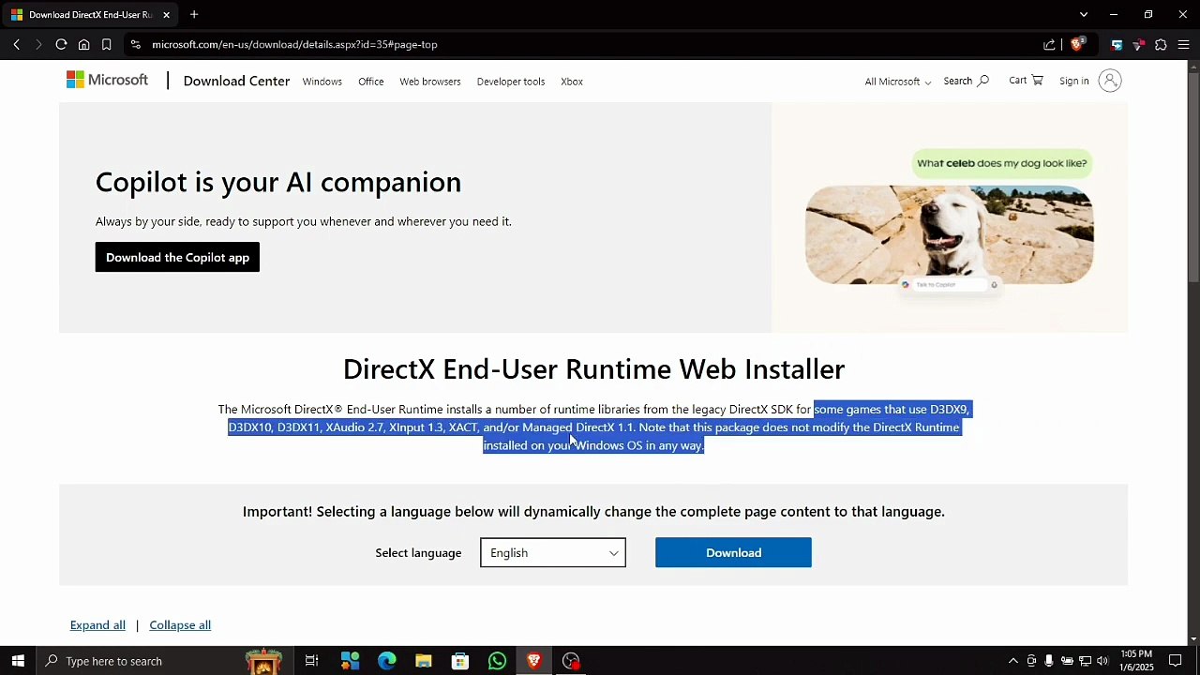Click the Sign in account avatar icon
This screenshot has height=675, width=1200.
1110,81
